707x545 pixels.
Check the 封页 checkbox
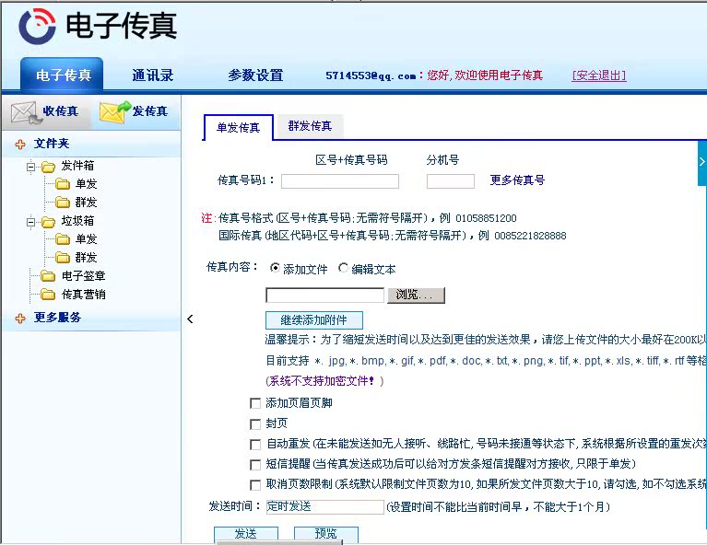pyautogui.click(x=255, y=424)
